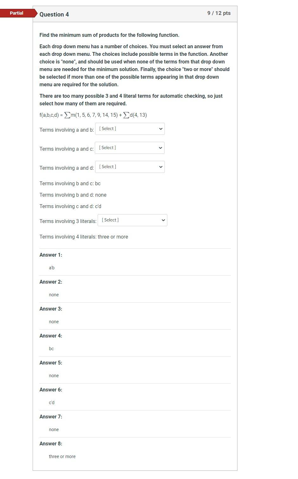Click the Question 4 header

[x=54, y=14]
